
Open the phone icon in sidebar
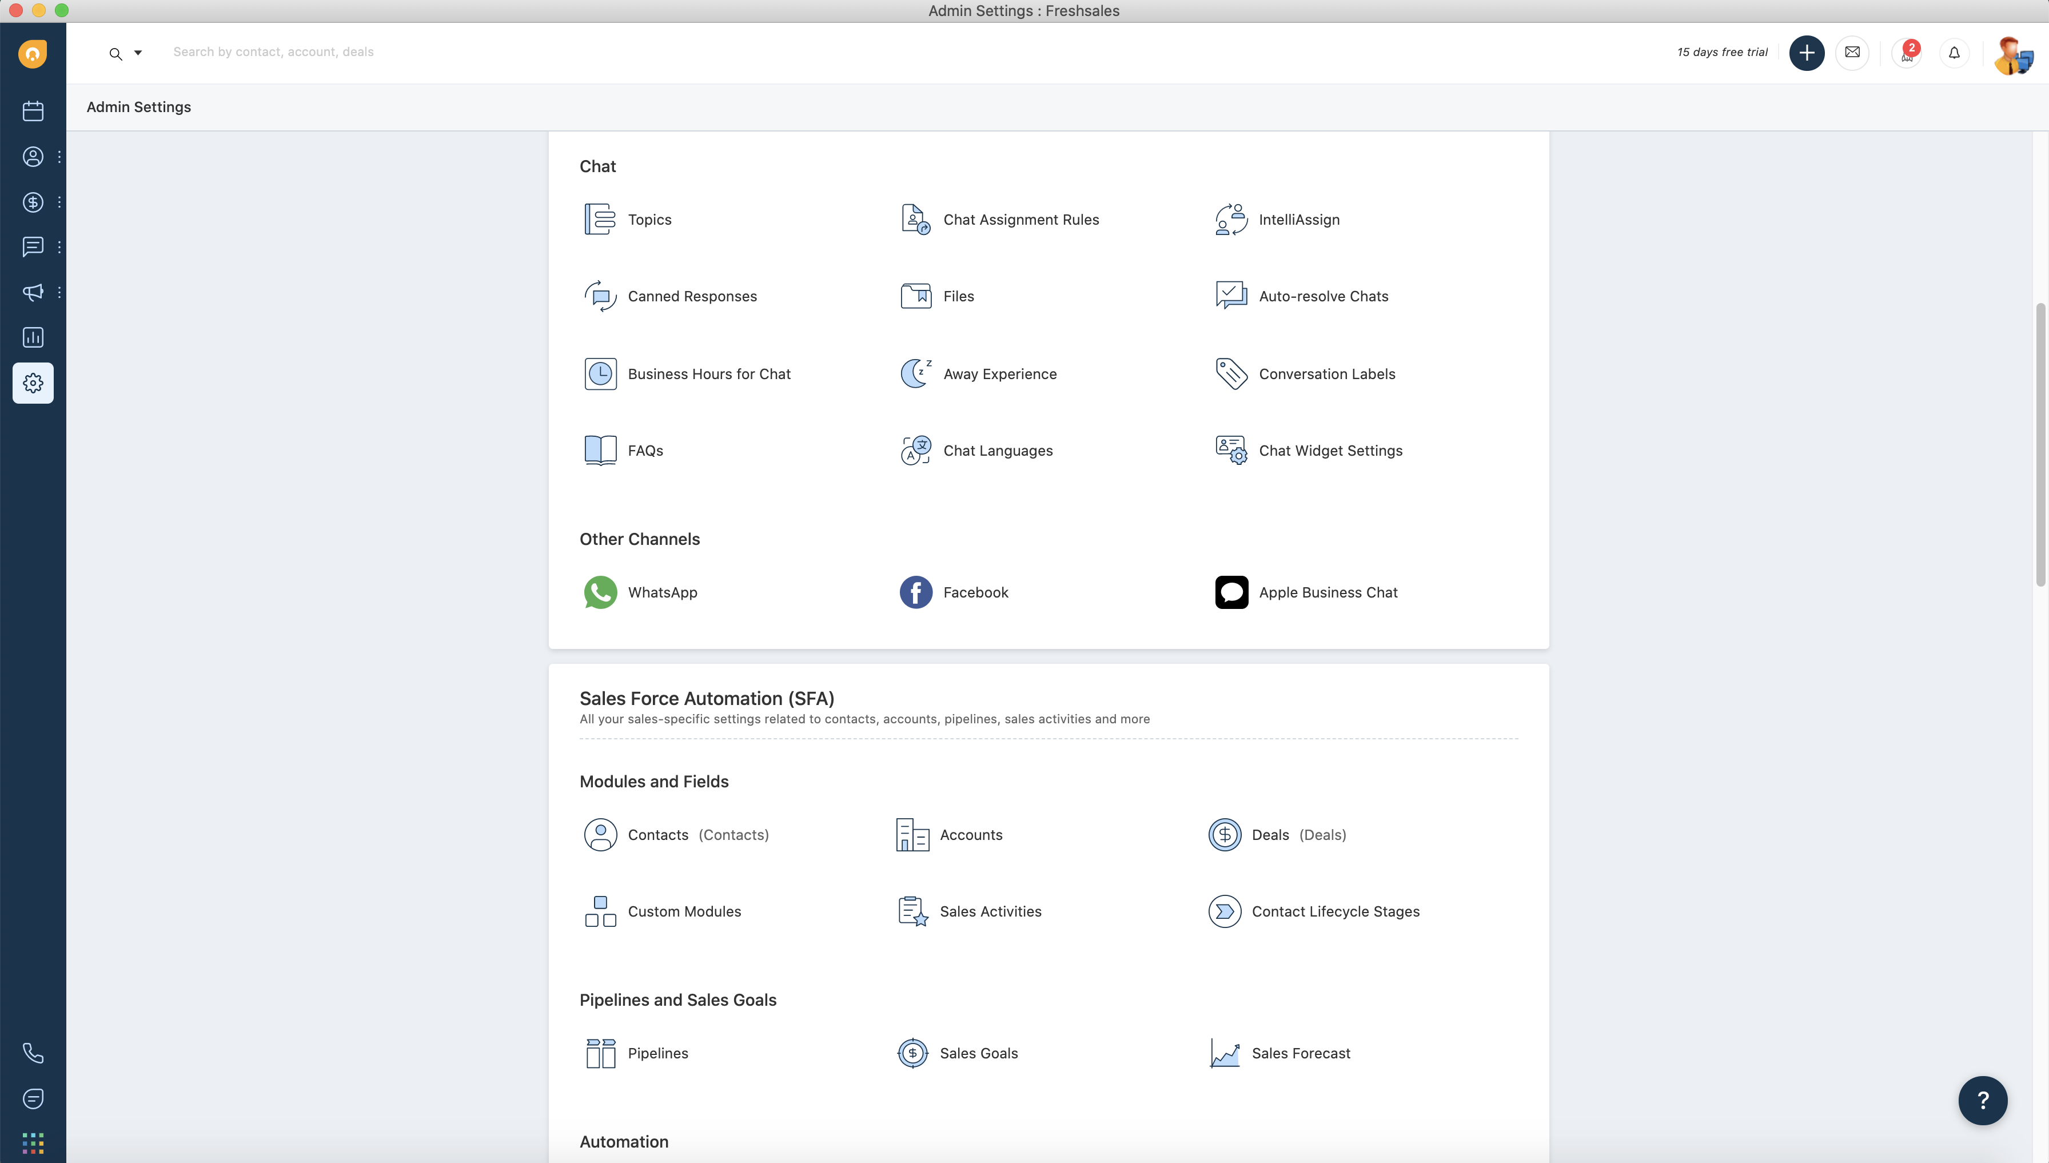(x=33, y=1053)
